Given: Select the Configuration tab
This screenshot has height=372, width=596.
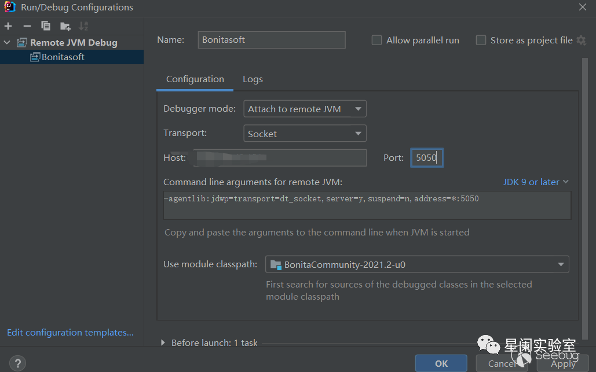Looking at the screenshot, I should 195,79.
